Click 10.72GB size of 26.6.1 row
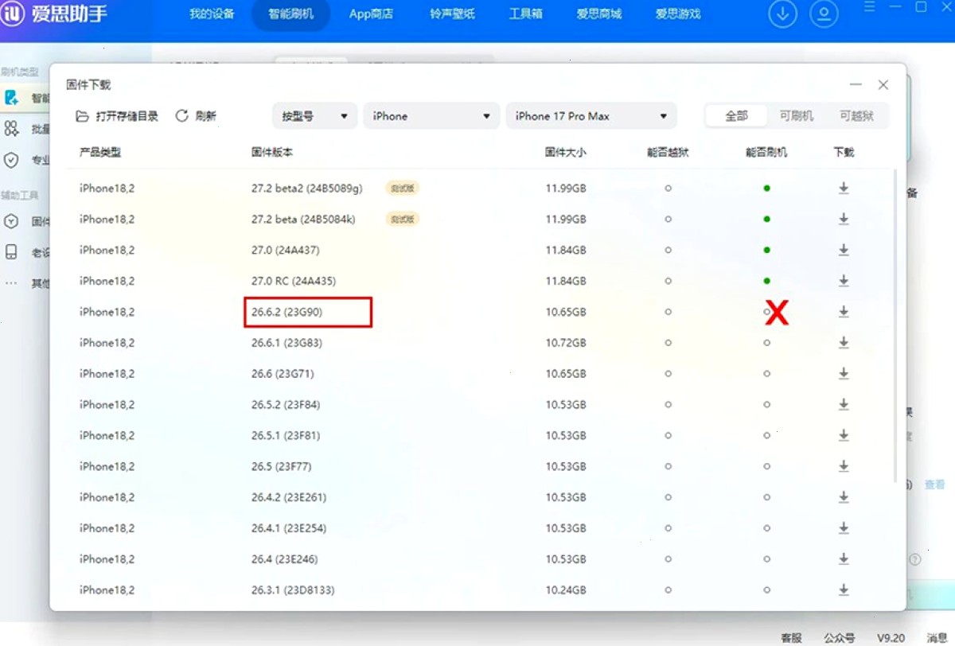The image size is (955, 646). click(566, 343)
